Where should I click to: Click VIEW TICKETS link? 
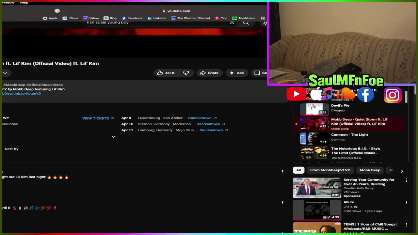(98, 118)
